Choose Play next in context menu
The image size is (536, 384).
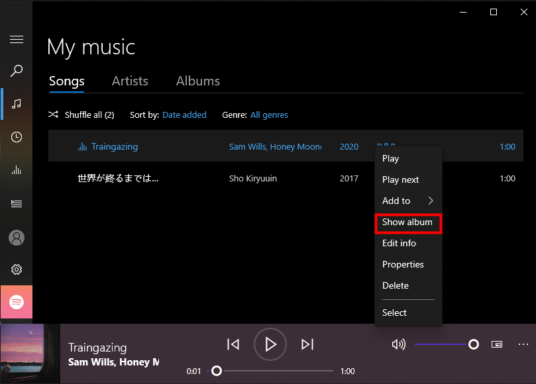pyautogui.click(x=408, y=179)
